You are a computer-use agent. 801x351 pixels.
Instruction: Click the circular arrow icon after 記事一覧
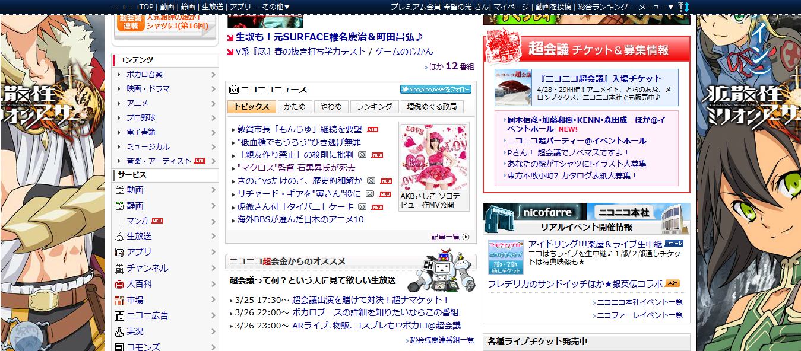(x=466, y=237)
